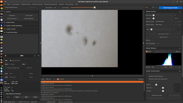Open the FIT scale dropdown
The height and width of the screenshot is (103, 183).
(154, 7)
